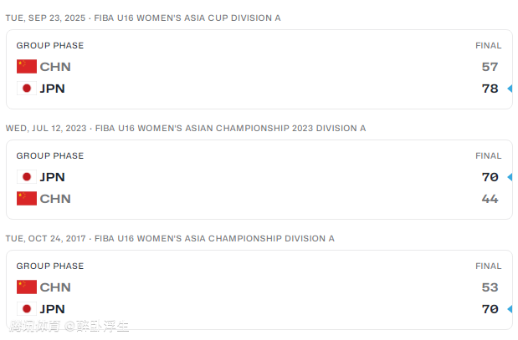518x340 pixels.
Task: Click Japan flag in 2023 game
Action: [27, 177]
